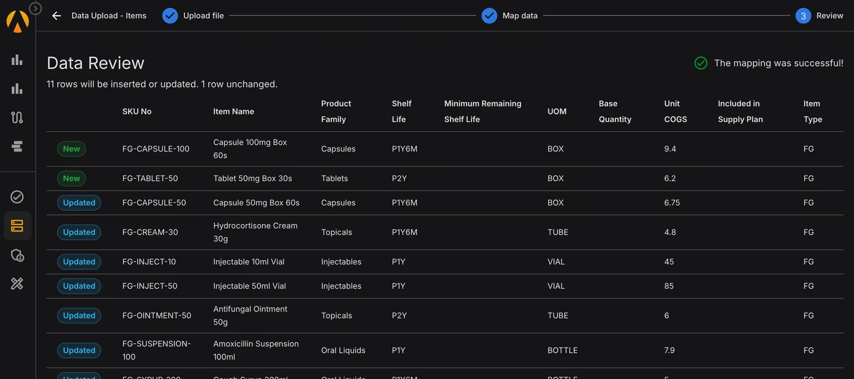This screenshot has height=379, width=854.
Task: Click the Map data step checkmark
Action: click(489, 16)
